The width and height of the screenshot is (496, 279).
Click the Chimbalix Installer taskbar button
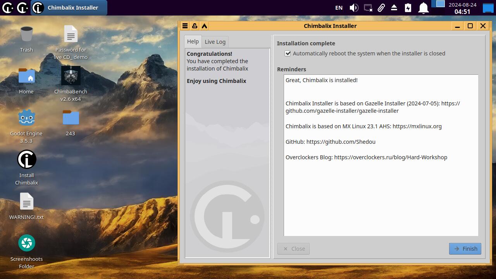point(69,8)
